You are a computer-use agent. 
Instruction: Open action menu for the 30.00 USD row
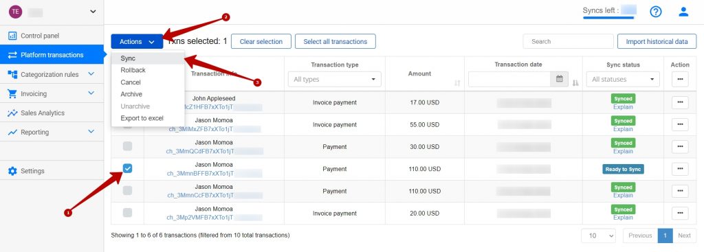pyautogui.click(x=680, y=147)
